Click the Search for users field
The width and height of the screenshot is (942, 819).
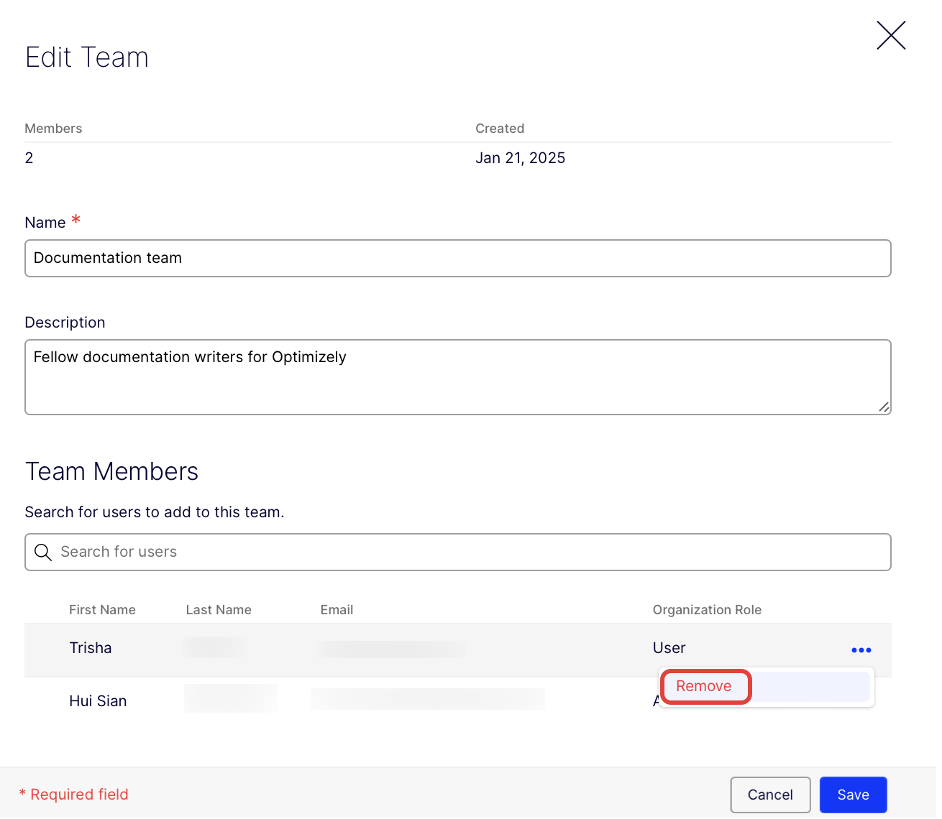pos(467,552)
